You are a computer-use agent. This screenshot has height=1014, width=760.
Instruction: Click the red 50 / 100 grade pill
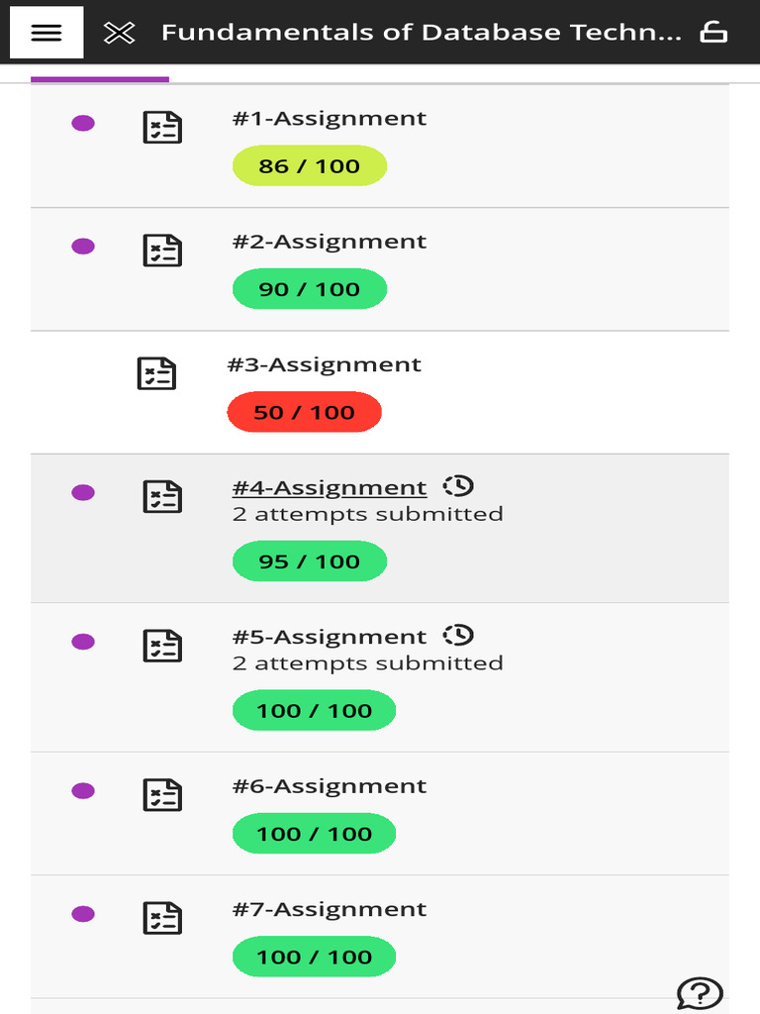(x=304, y=412)
